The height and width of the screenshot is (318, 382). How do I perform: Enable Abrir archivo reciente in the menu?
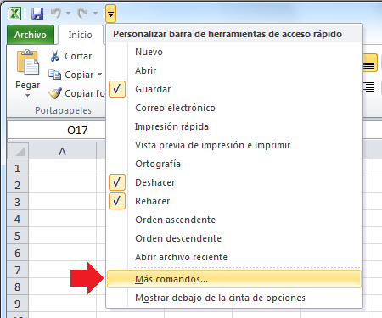(234, 257)
